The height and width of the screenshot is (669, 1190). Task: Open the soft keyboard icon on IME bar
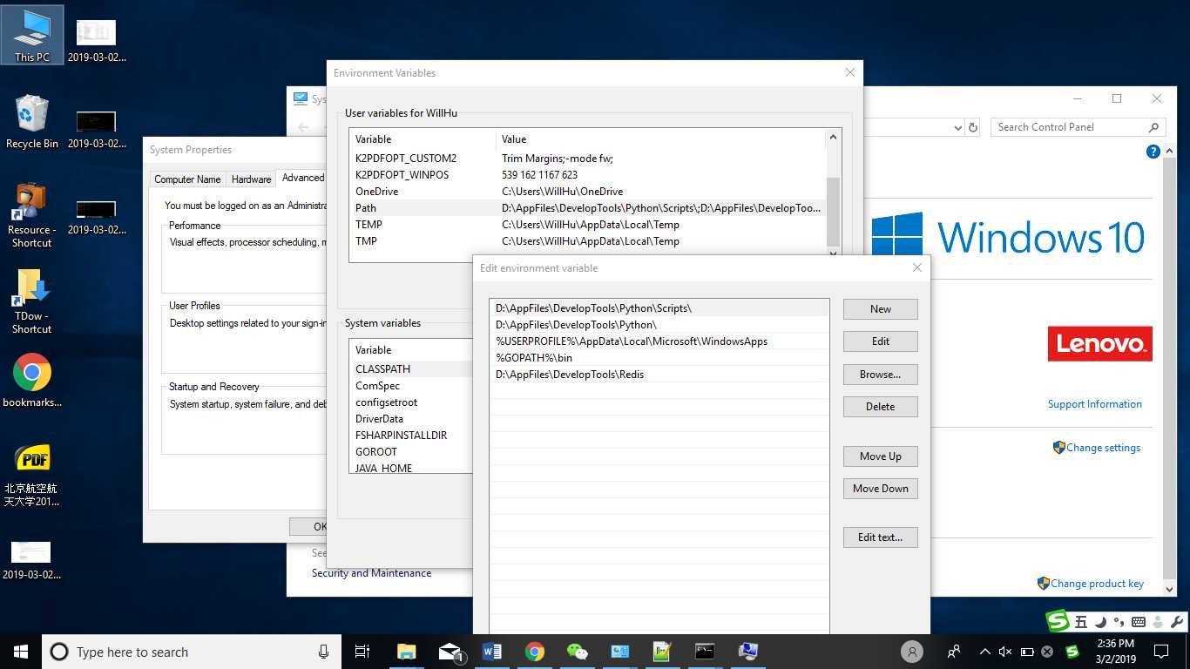(x=1138, y=622)
